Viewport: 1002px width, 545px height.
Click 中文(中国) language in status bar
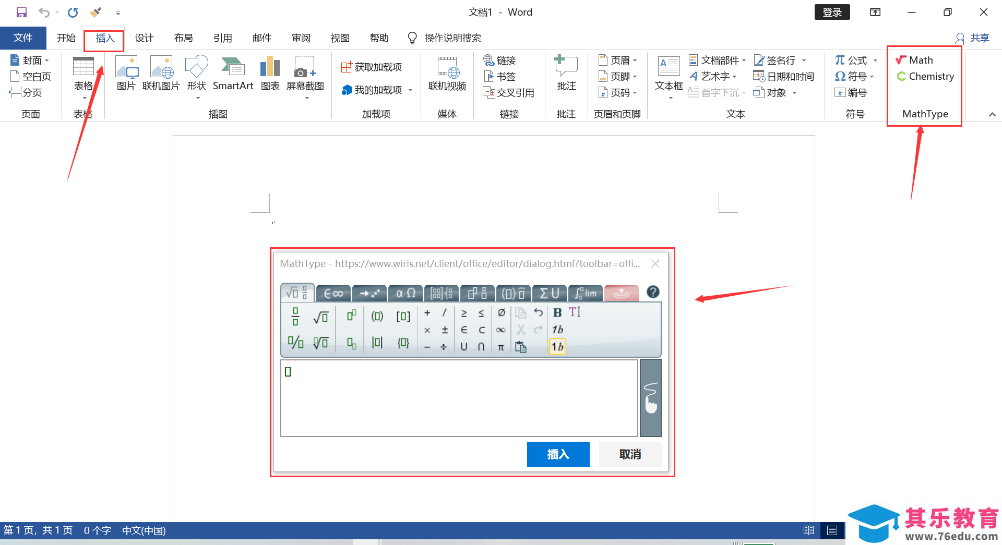pos(144,530)
